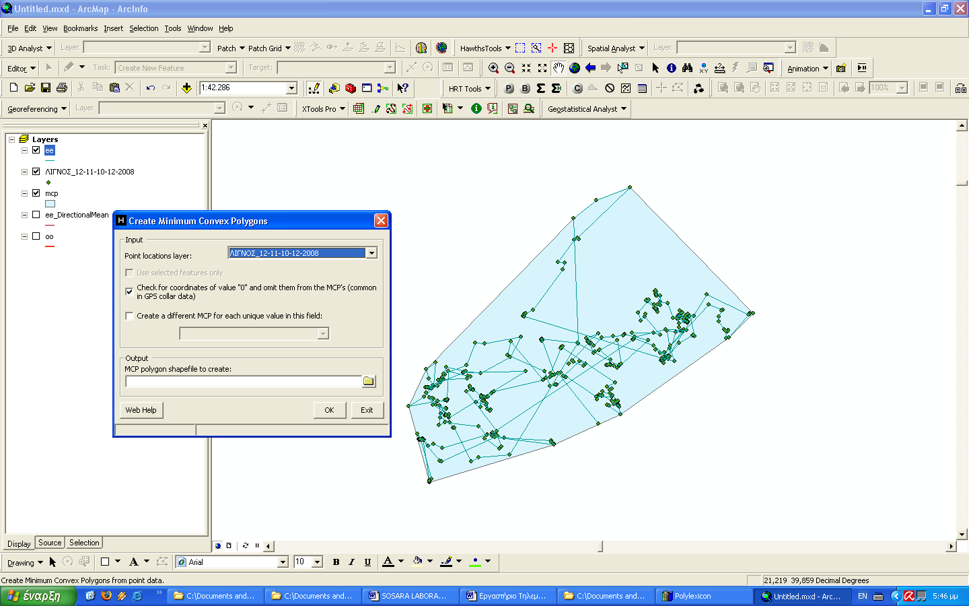Open the Selection menu
The image size is (969, 606).
(144, 28)
